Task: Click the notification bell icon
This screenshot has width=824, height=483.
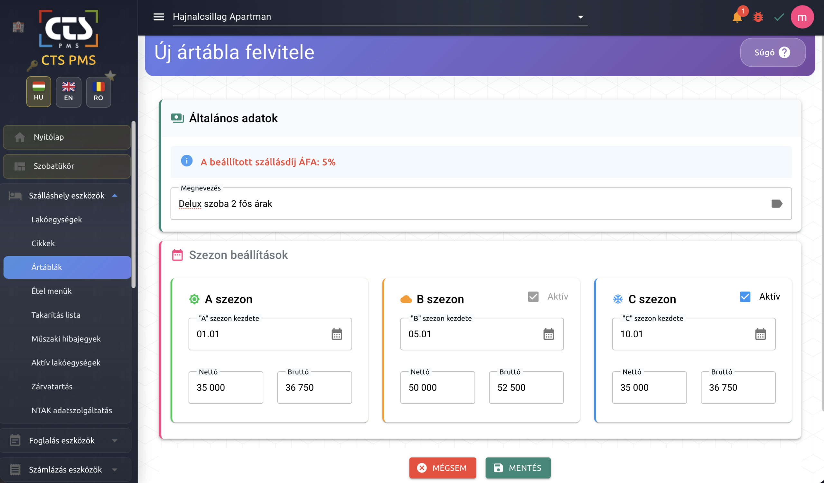Action: tap(737, 17)
